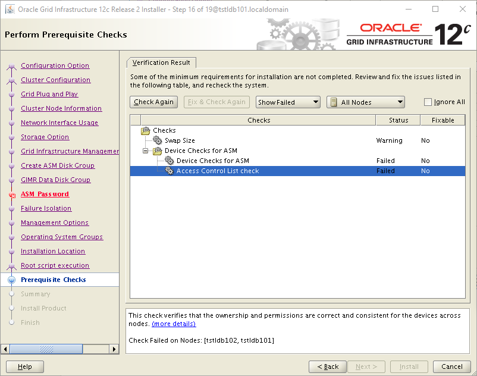This screenshot has width=477, height=376.
Task: Open the Configuration Option step
Action: pyautogui.click(x=55, y=65)
